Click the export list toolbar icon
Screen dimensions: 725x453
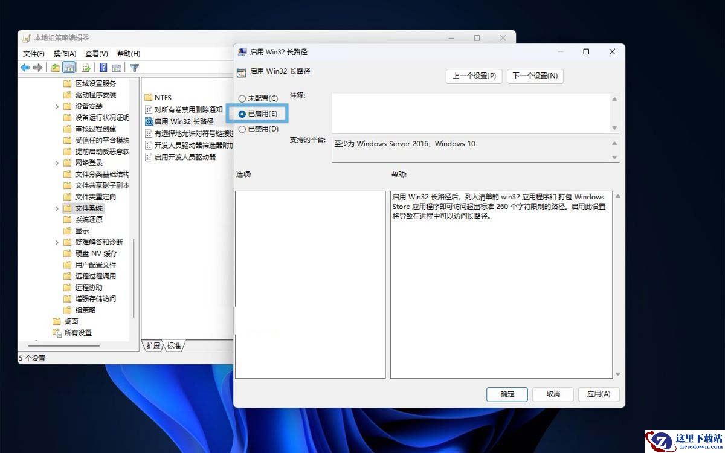pyautogui.click(x=86, y=68)
